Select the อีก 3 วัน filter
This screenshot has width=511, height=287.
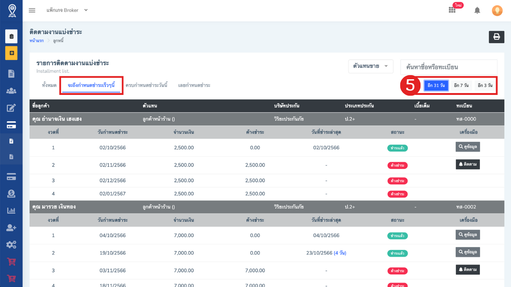click(x=485, y=86)
